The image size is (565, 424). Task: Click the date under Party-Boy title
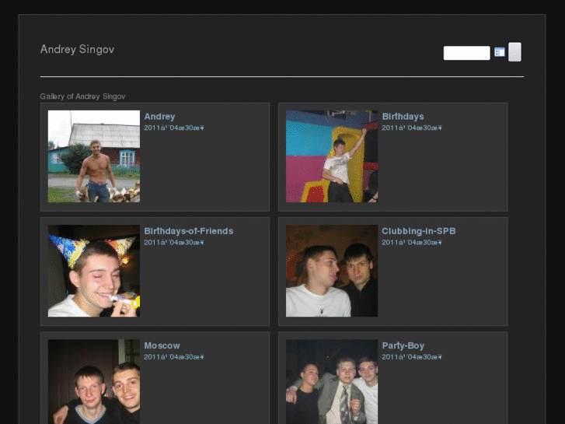tap(411, 356)
